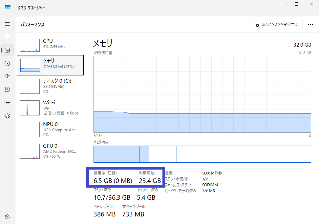The width and height of the screenshot is (319, 224).
Task: Minimize the Task Manager window
Action: pyautogui.click(x=282, y=4)
